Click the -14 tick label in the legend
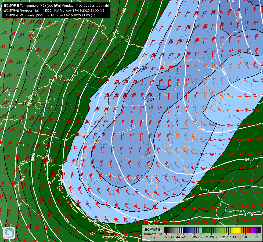Image resolution: width=263 pixels, height=242 pixels. (234, 237)
